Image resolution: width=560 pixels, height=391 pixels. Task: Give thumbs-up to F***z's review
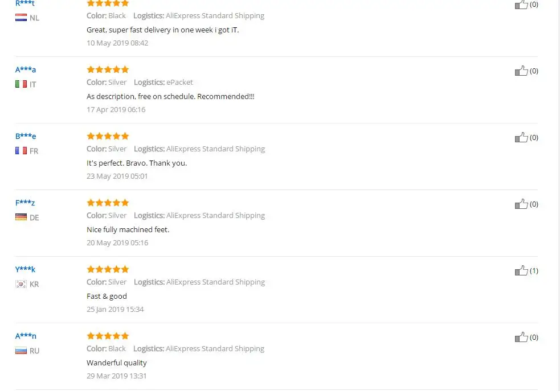pyautogui.click(x=521, y=204)
